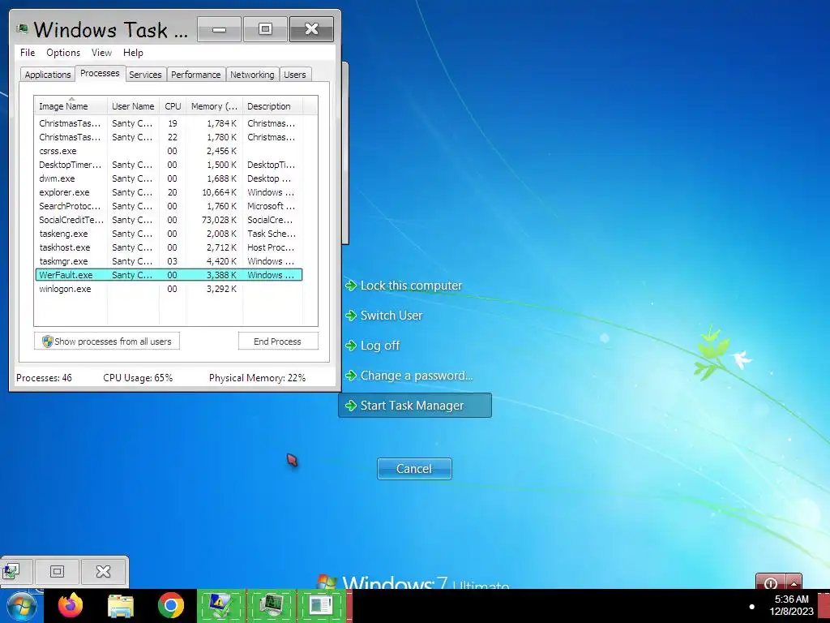This screenshot has width=830, height=623.
Task: Click the green Task Manager taskbar icon
Action: [x=271, y=605]
